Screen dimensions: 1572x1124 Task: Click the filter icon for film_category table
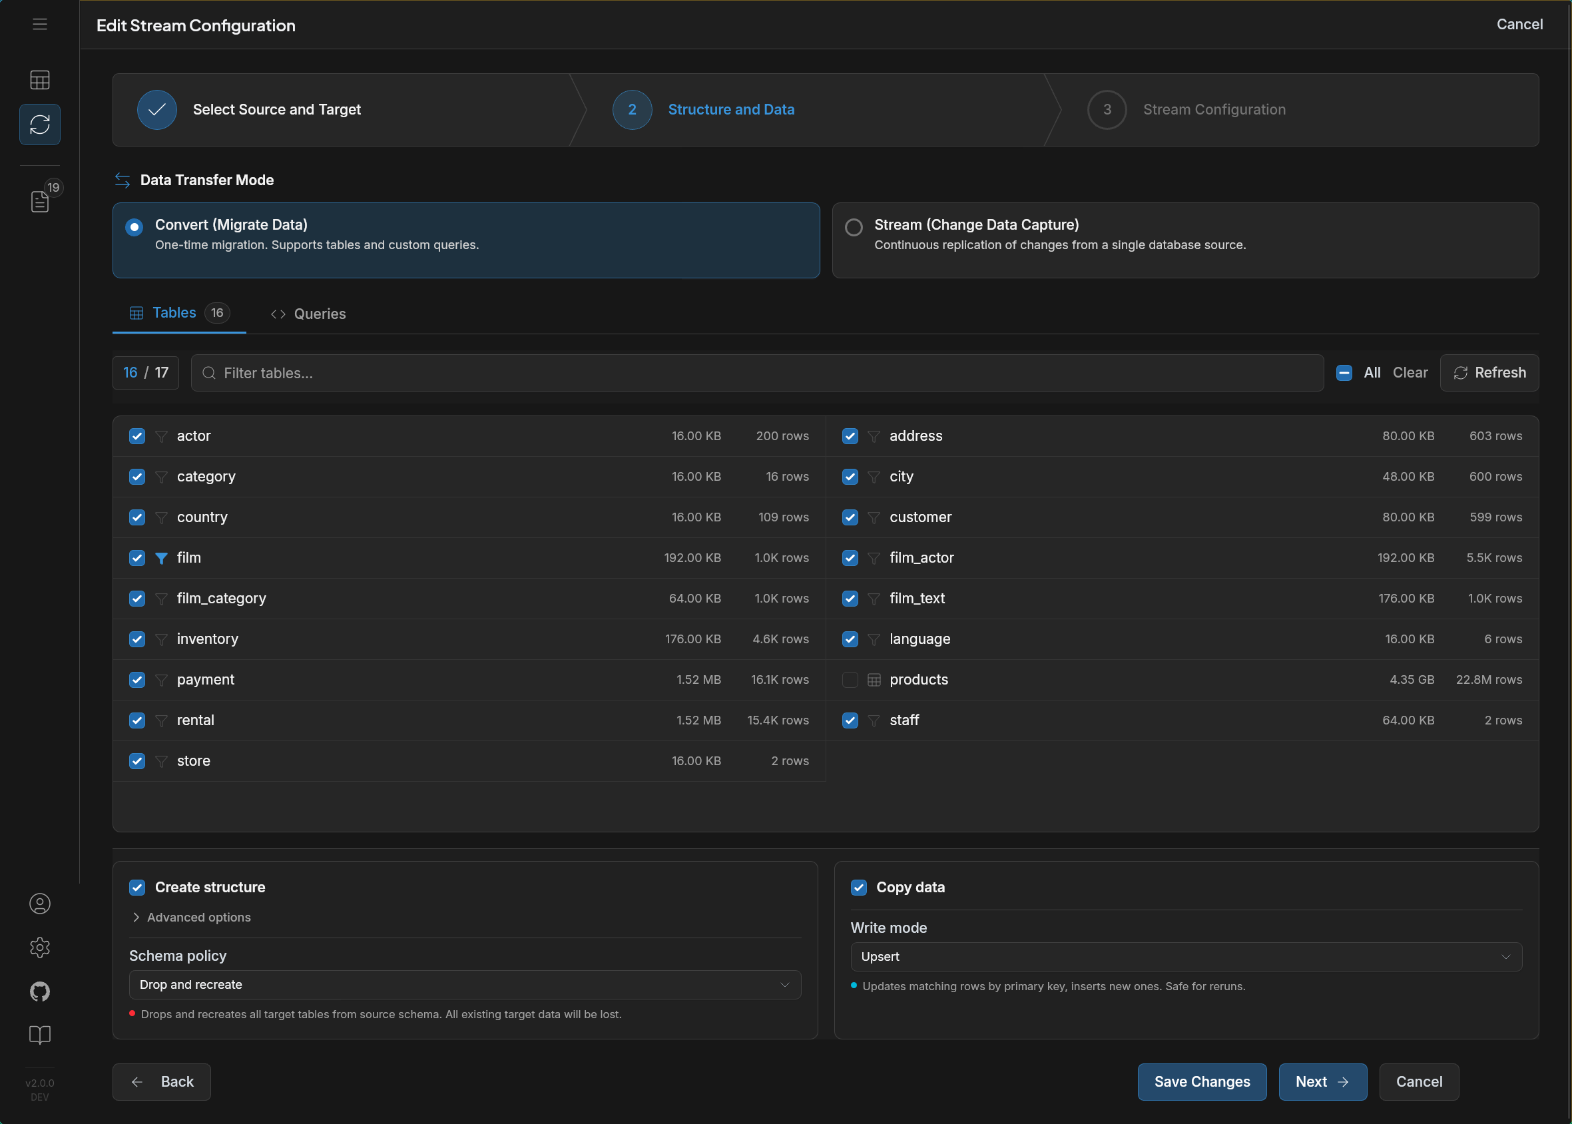(161, 599)
